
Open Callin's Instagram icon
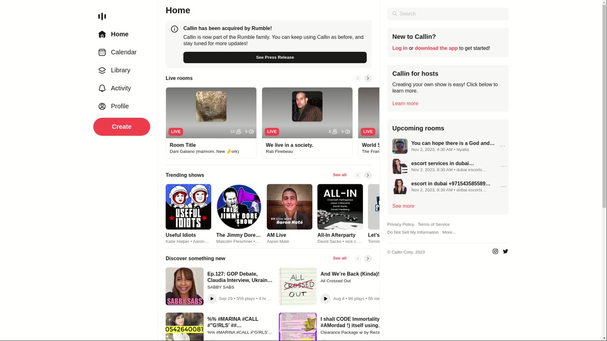click(x=495, y=251)
